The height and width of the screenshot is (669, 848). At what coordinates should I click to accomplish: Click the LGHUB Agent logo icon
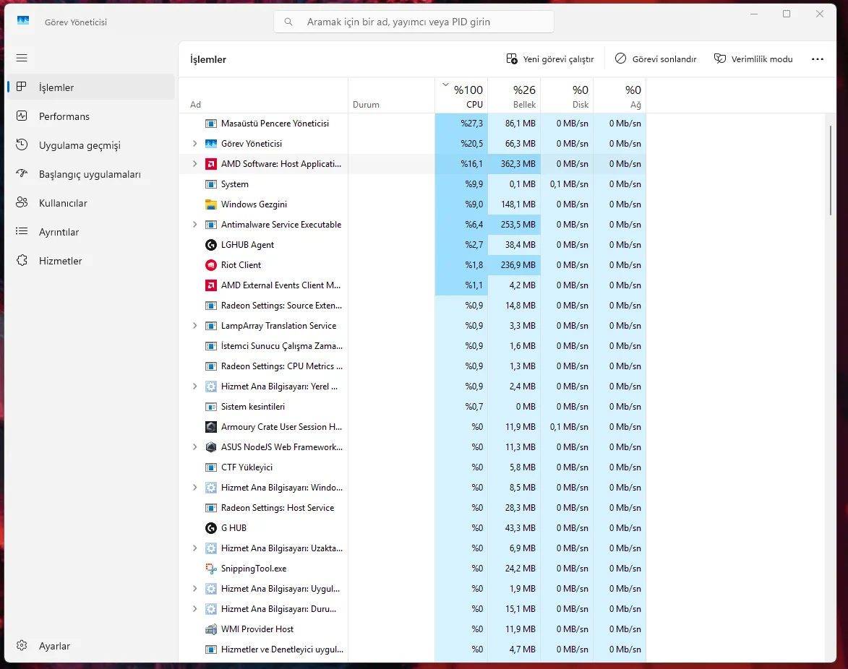(x=211, y=245)
